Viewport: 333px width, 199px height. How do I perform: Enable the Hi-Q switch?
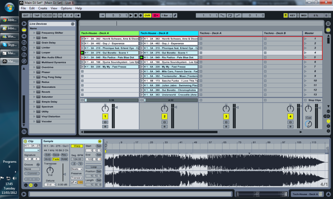coord(48,159)
